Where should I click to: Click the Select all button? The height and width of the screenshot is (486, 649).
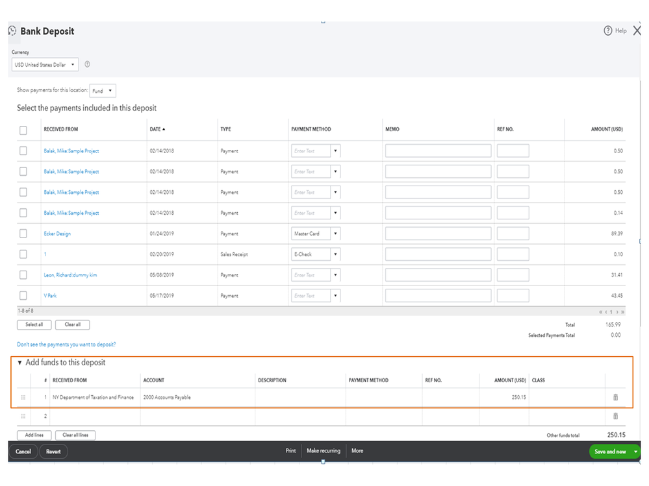click(x=34, y=325)
